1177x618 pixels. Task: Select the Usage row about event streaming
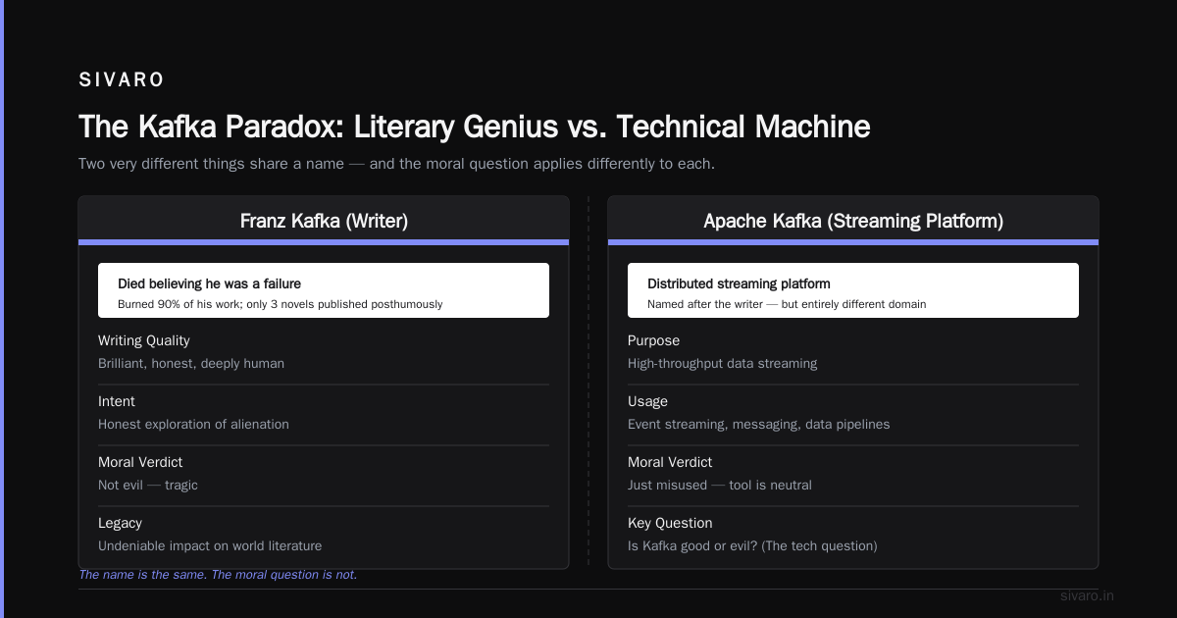tap(853, 413)
